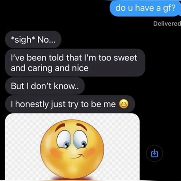Tap the Delivered status label

167,24
